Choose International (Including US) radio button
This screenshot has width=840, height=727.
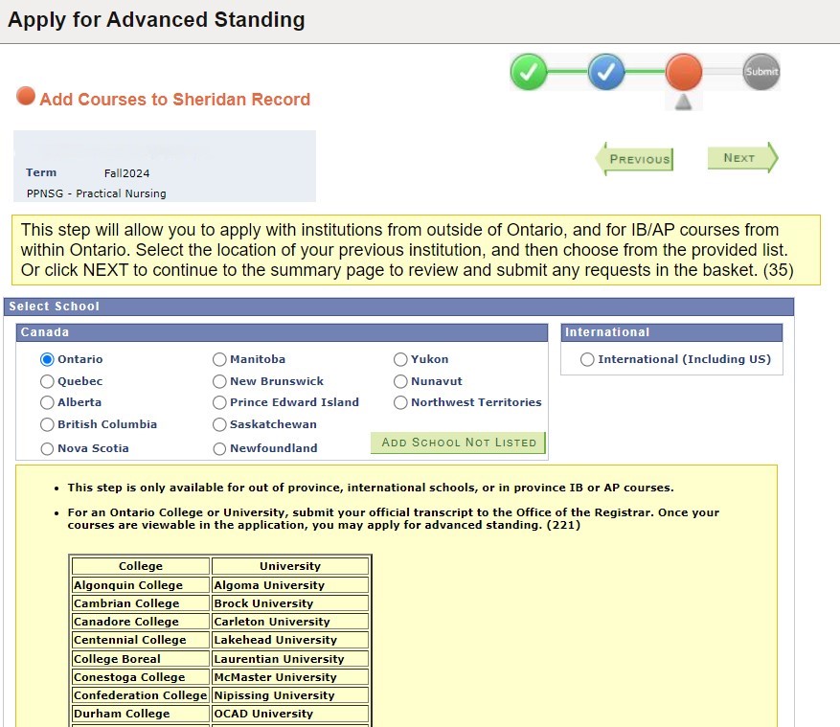tap(587, 360)
